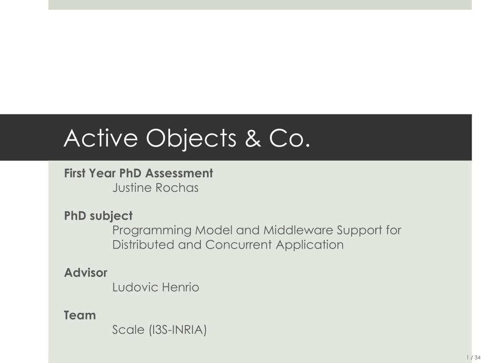Viewport: 484px width, 363px height.
Task: Click the word Active in the title
Action: click(101, 138)
